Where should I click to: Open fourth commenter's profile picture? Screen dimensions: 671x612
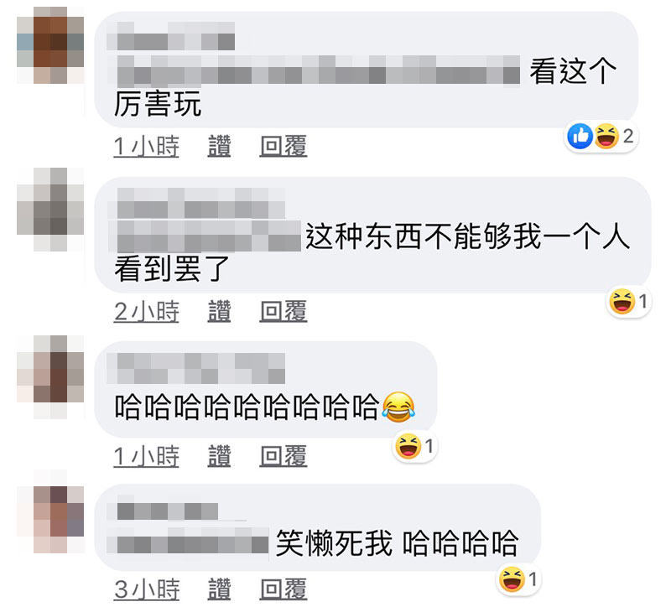(50, 511)
